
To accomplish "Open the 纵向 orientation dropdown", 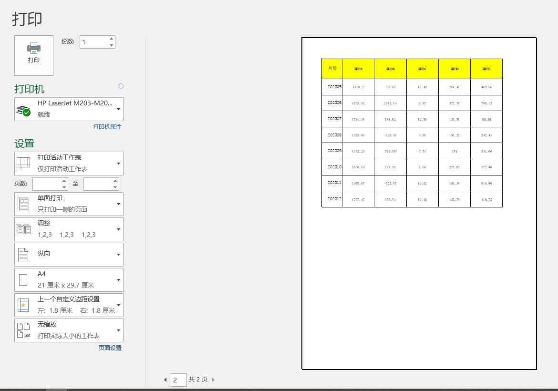I will [x=69, y=255].
